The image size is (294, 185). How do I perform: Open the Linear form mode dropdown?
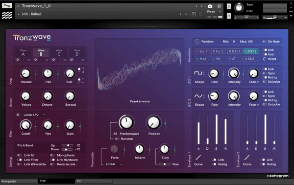click(x=114, y=164)
